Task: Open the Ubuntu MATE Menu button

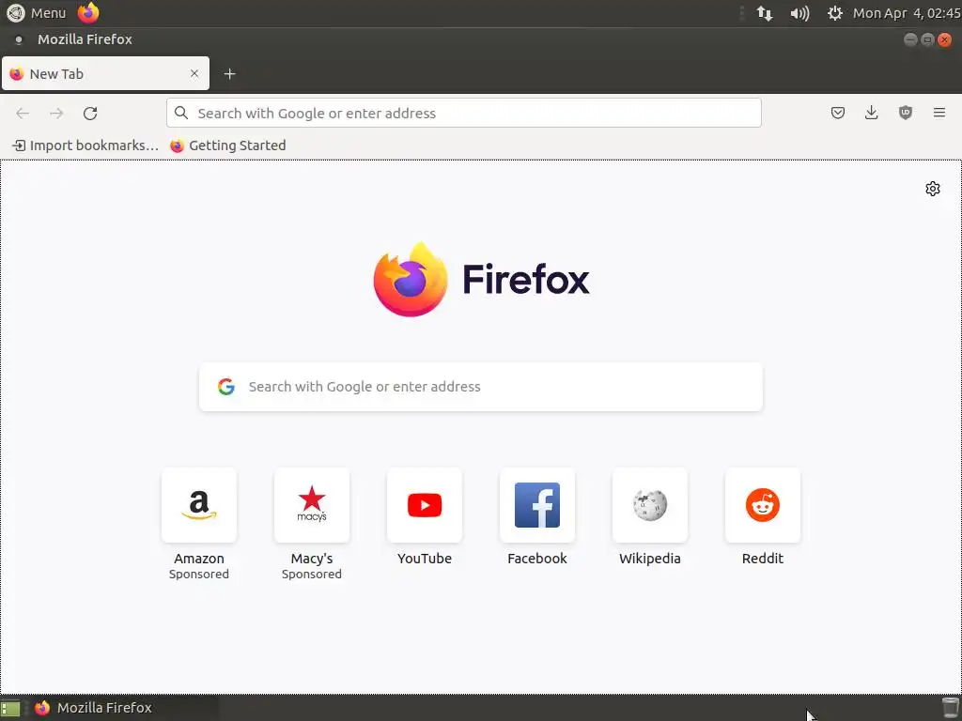Action: click(x=36, y=13)
